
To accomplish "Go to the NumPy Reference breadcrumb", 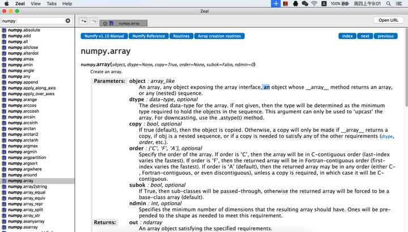I will [x=148, y=36].
